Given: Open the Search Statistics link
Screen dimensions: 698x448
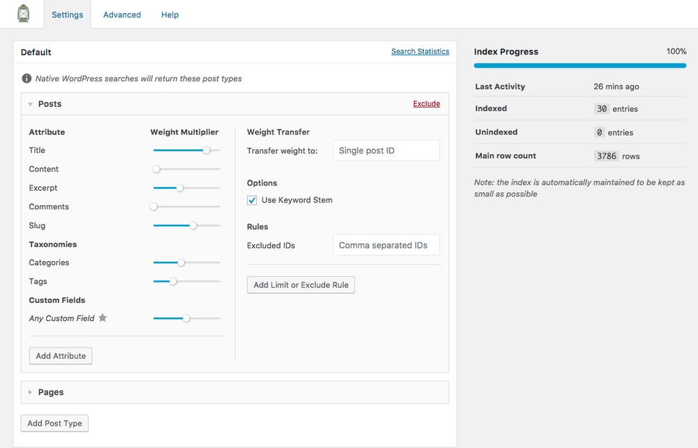Looking at the screenshot, I should click(419, 52).
